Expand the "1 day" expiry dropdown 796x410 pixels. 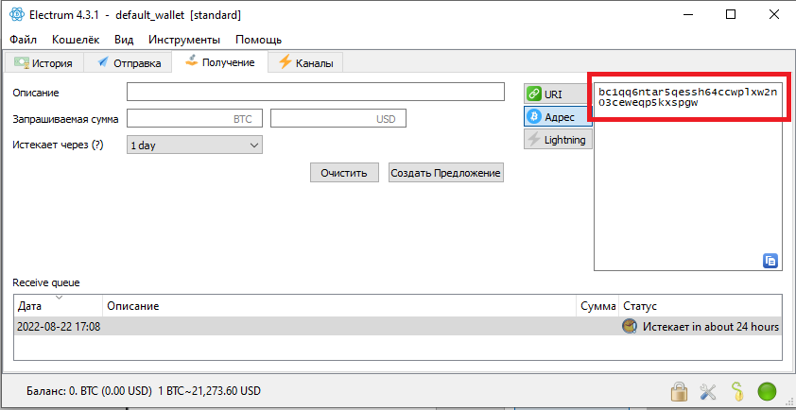coord(194,145)
